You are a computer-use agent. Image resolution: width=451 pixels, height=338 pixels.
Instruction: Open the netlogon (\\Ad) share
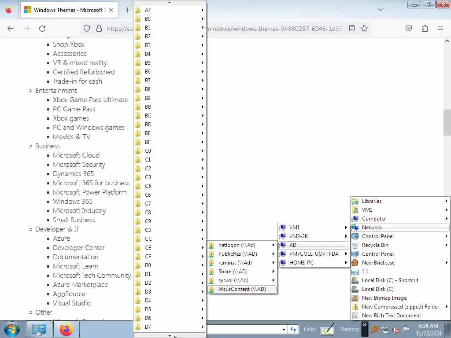242,245
